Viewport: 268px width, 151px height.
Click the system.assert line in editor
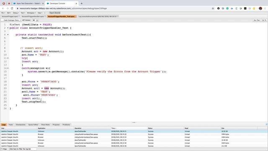click(97, 72)
